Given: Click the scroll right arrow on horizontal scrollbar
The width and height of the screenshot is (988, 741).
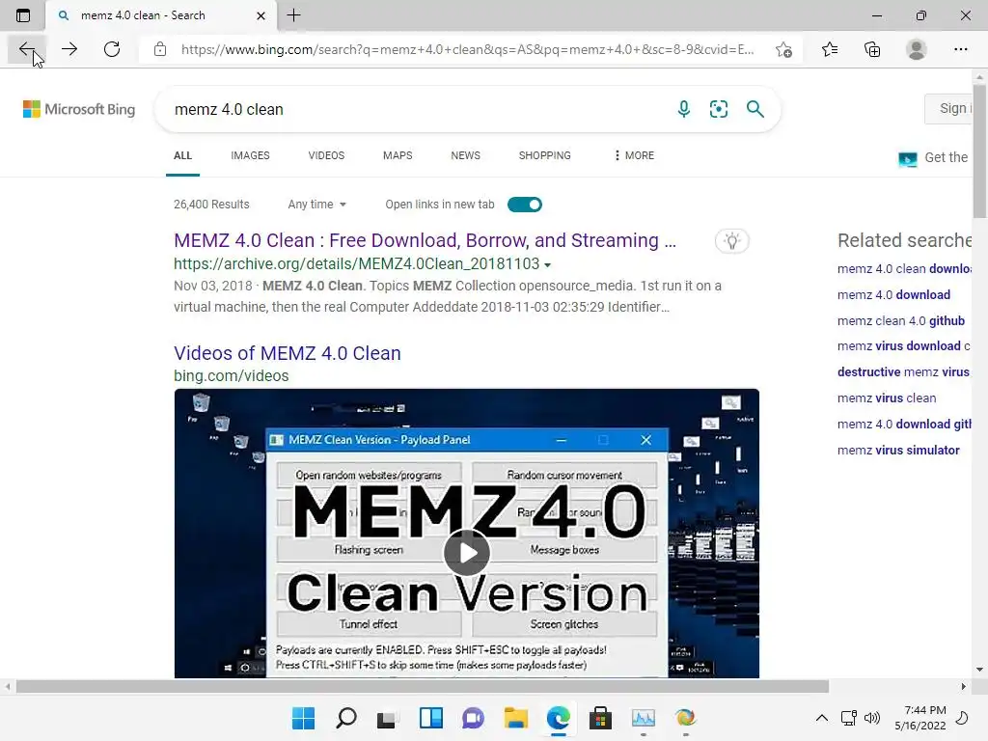Looking at the screenshot, I should [964, 686].
